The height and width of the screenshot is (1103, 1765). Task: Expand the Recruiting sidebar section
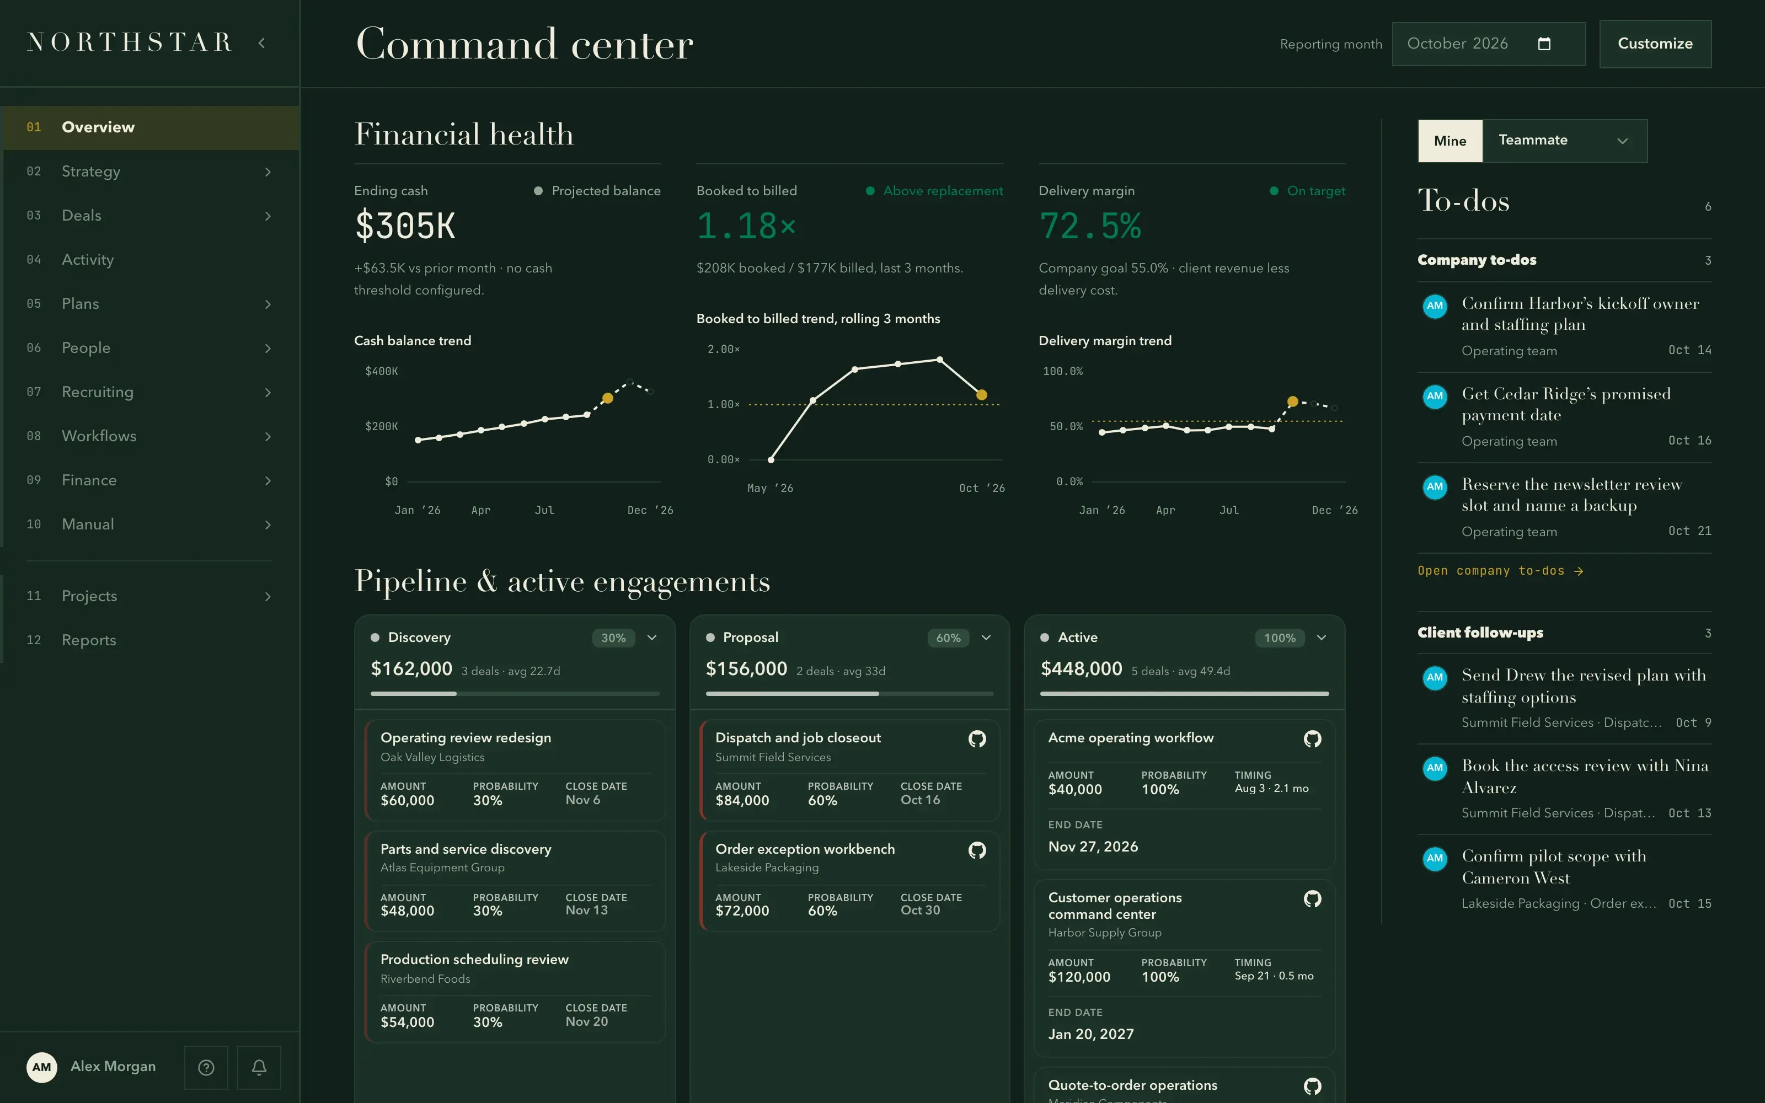pos(268,393)
